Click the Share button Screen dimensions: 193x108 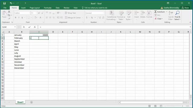coord(185,8)
